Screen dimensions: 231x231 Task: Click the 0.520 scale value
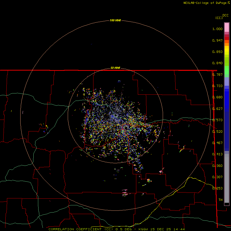click(x=217, y=131)
